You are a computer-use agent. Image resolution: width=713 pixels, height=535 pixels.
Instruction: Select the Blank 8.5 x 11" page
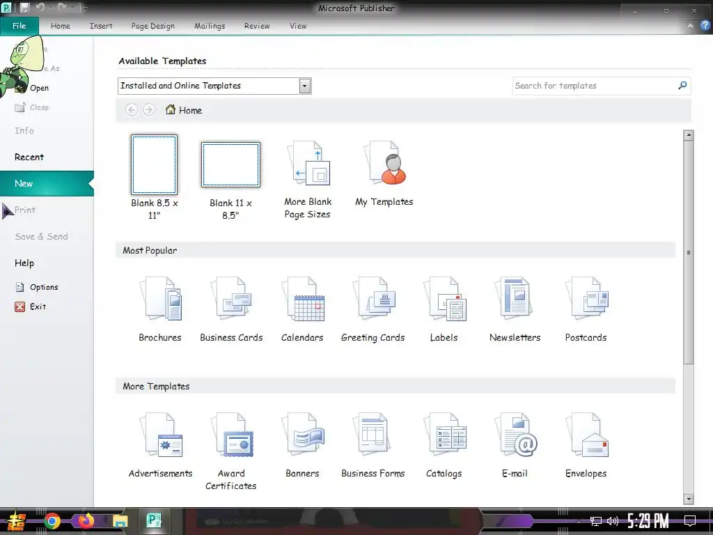pyautogui.click(x=154, y=177)
